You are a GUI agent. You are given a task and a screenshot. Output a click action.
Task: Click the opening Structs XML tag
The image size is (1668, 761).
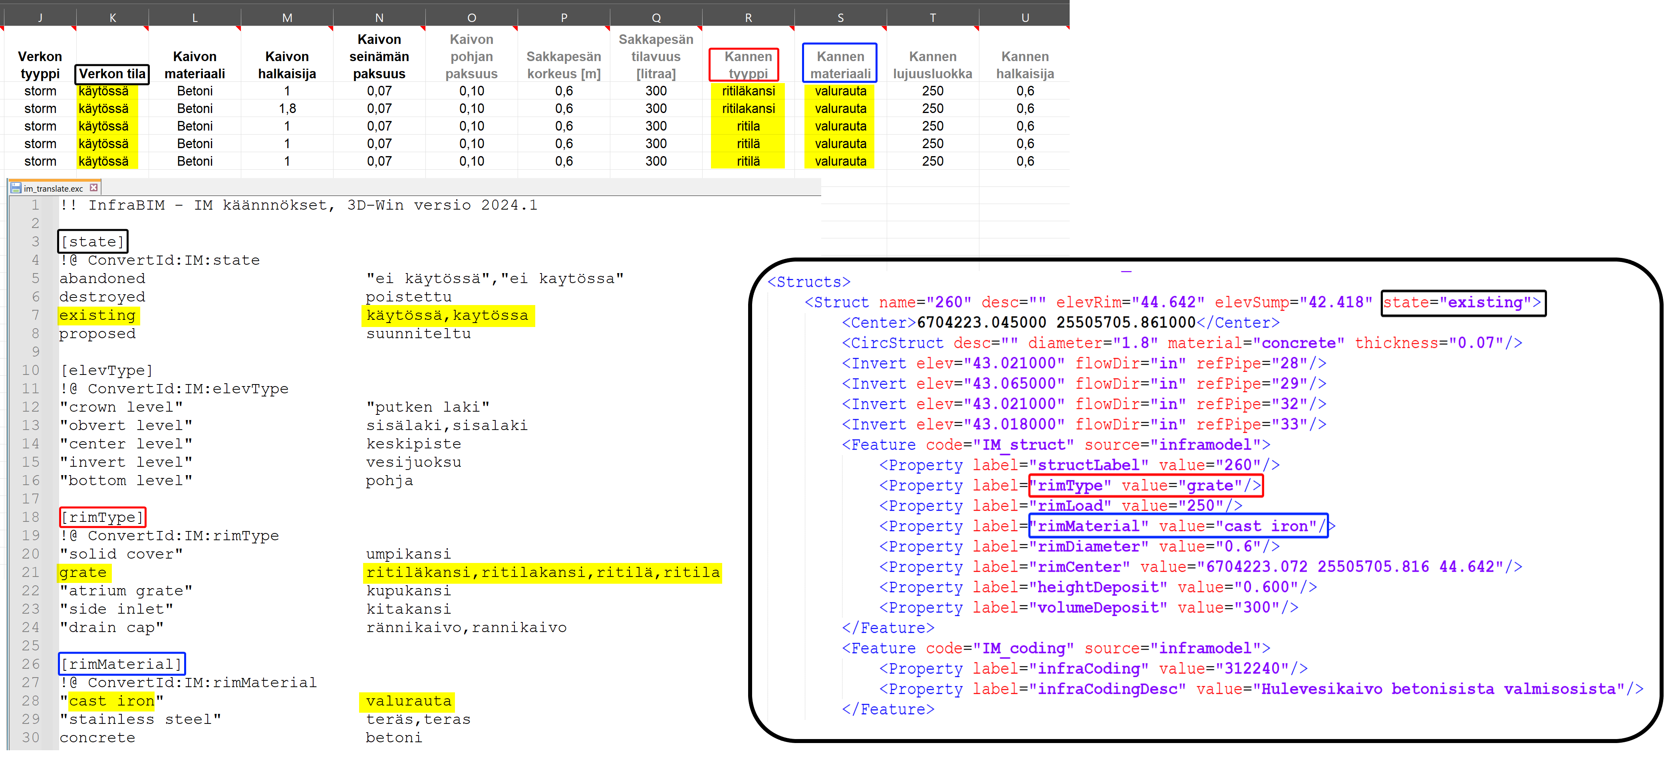(x=808, y=282)
